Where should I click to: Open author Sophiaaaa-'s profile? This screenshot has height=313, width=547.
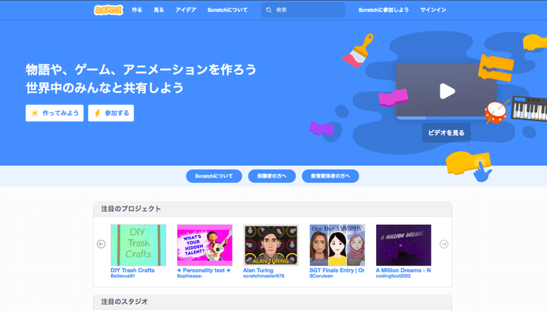click(190, 276)
